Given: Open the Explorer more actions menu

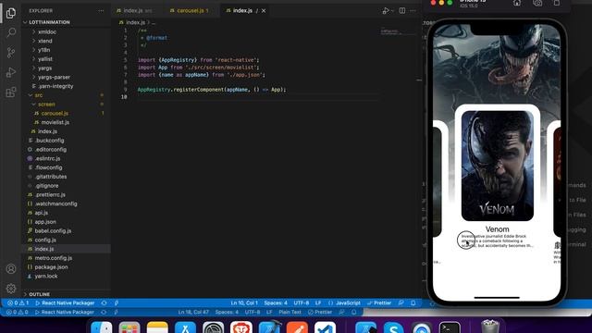Looking at the screenshot, I should point(101,11).
